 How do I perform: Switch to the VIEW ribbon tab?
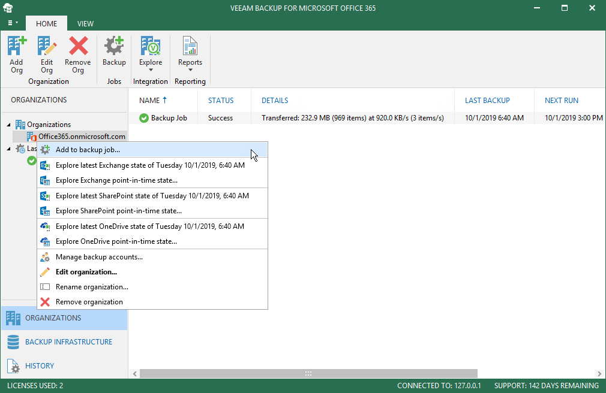coord(85,23)
